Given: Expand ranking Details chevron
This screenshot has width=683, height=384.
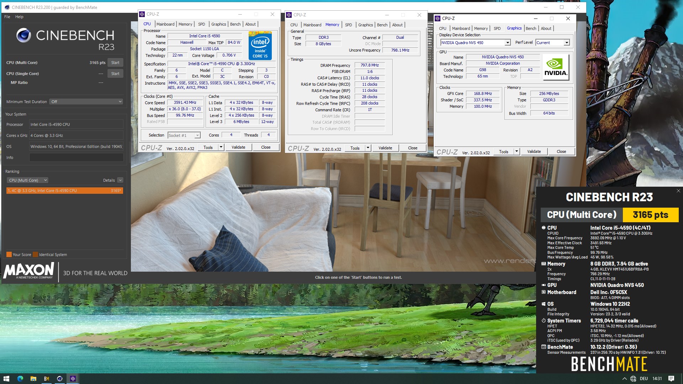Looking at the screenshot, I should coord(120,180).
